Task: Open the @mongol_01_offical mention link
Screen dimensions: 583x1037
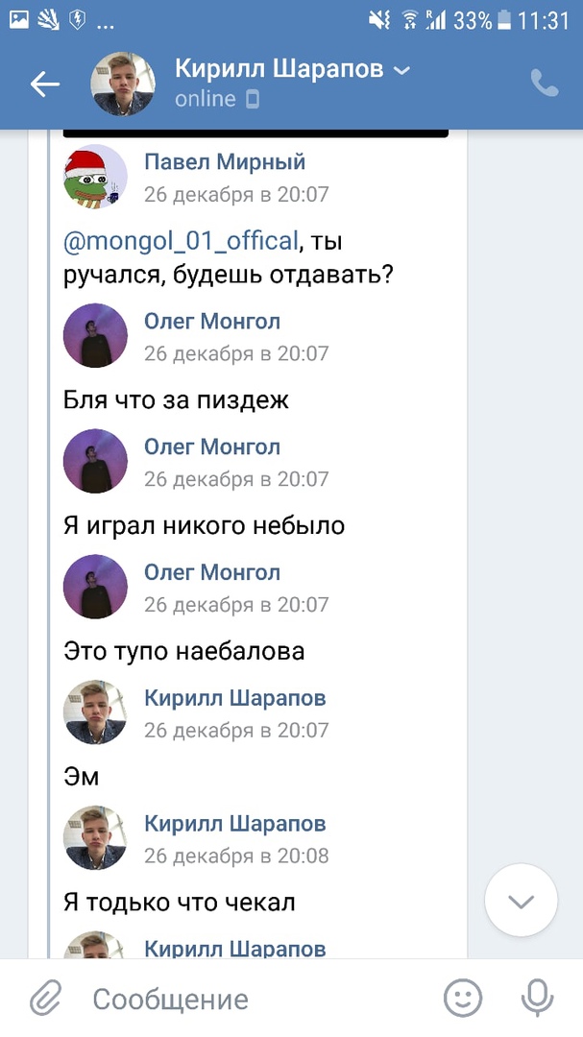Action: (180, 240)
